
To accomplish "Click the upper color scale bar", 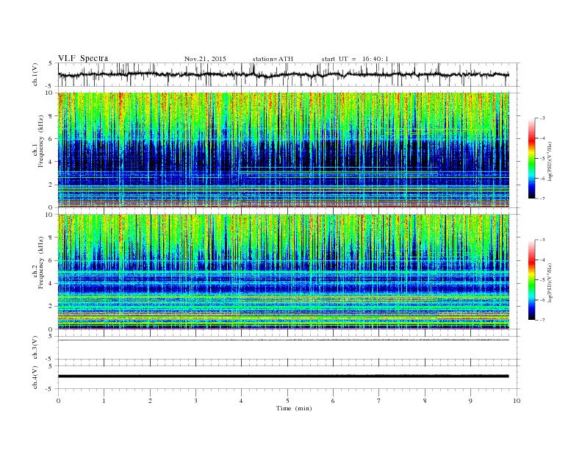I will pos(532,158).
